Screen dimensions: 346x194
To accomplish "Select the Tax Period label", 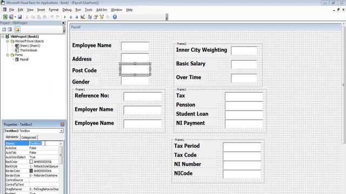I will click(187, 146).
